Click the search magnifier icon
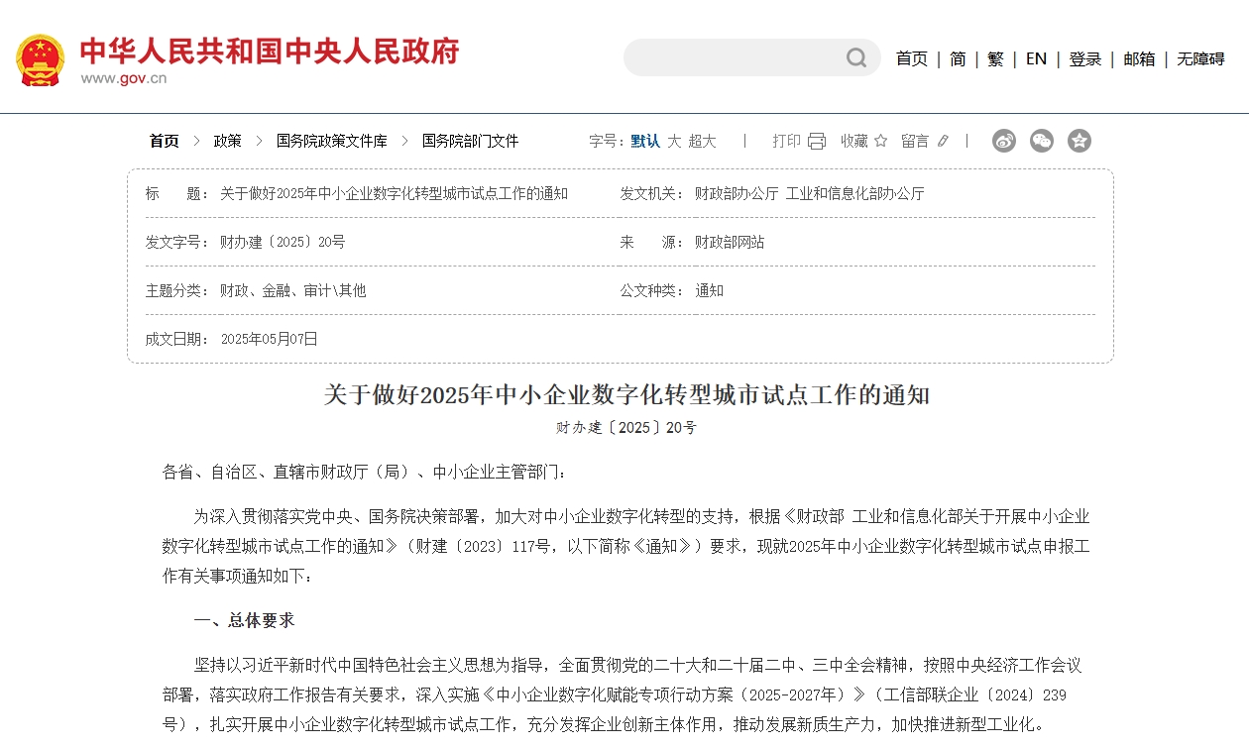This screenshot has height=748, width=1249. 856,58
